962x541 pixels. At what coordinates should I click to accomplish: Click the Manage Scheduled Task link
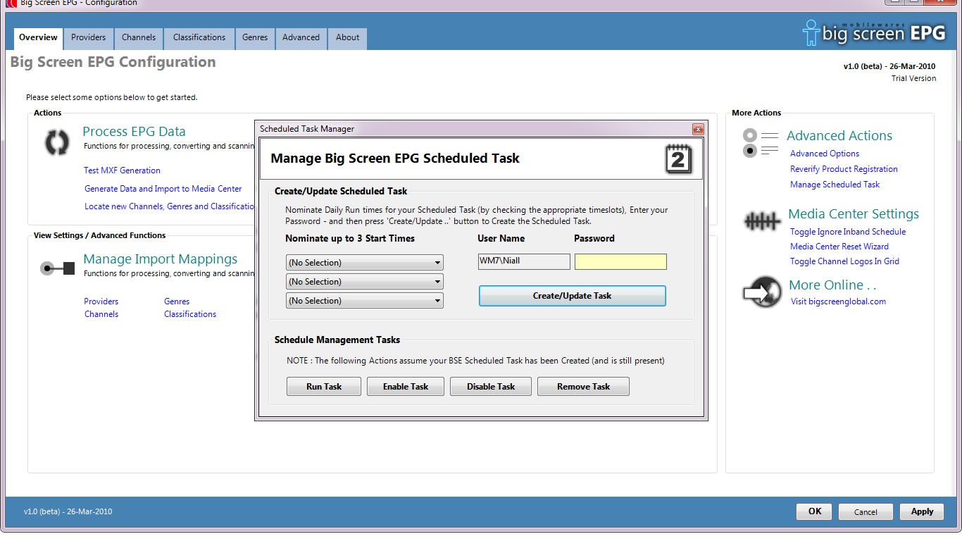click(835, 185)
